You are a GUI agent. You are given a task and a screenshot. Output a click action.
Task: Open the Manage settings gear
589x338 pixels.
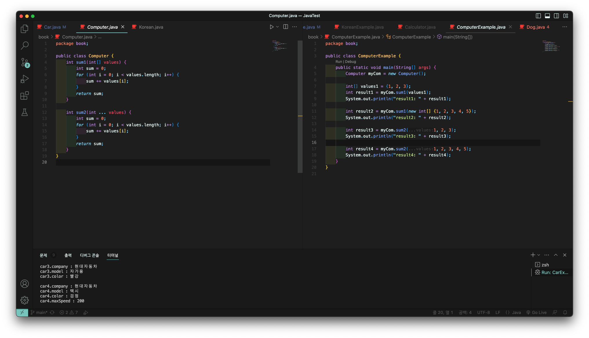tap(25, 300)
